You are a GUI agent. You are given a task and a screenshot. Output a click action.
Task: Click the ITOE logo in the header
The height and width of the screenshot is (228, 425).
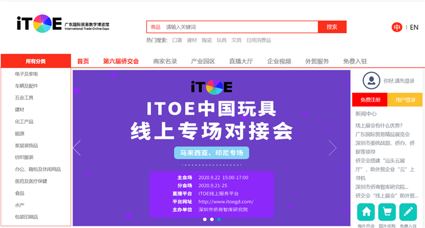tap(63, 23)
